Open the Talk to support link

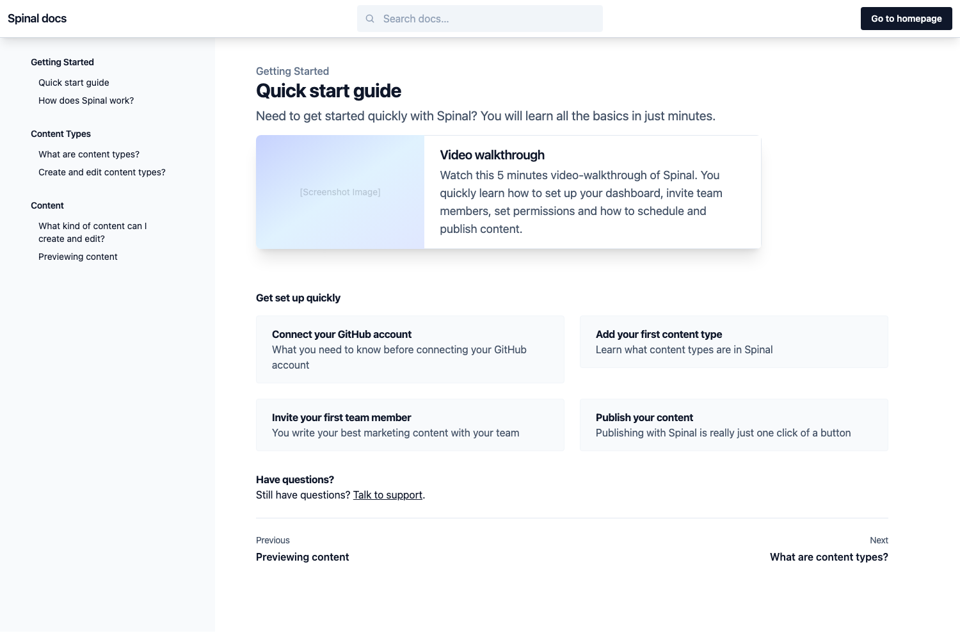pos(387,494)
